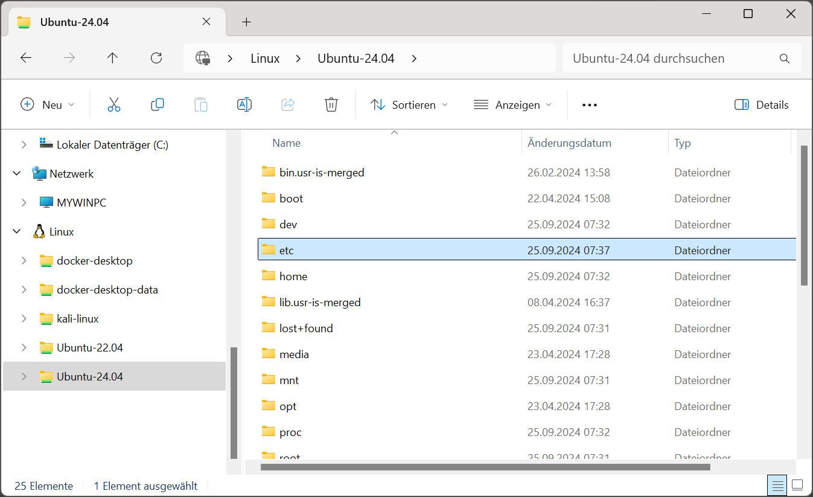The height and width of the screenshot is (497, 813).
Task: Click the Ubuntu-24.04 durchsuchen search field
Action: pos(681,58)
